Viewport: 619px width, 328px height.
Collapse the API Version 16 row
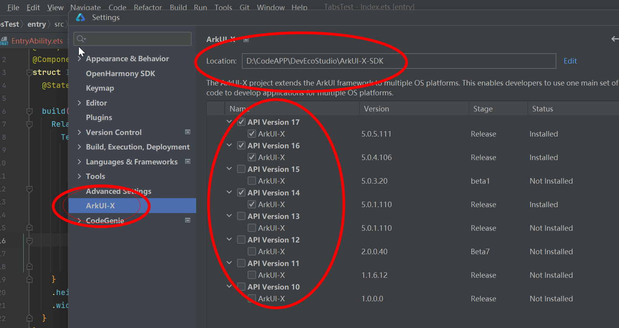pos(229,145)
